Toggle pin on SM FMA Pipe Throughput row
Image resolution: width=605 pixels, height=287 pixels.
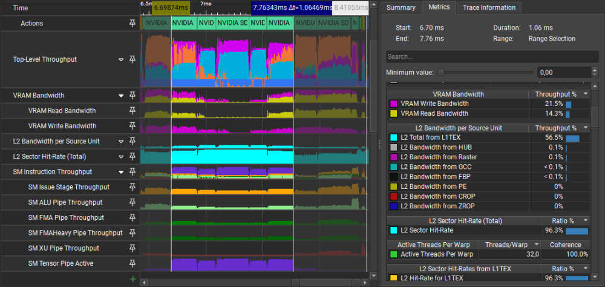pos(132,217)
